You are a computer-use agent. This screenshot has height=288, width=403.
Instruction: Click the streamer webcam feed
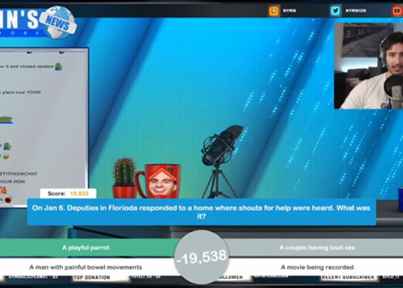pos(368,65)
